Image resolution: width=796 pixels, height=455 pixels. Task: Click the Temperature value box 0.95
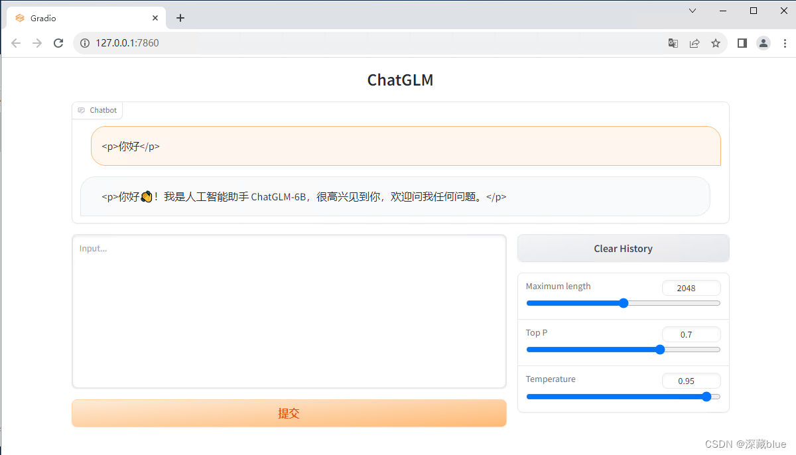tap(691, 381)
